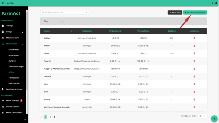The width and height of the screenshot is (219, 123).
Task: Open John Deere Decklack grün gelb article
Action: tap(124, 107)
